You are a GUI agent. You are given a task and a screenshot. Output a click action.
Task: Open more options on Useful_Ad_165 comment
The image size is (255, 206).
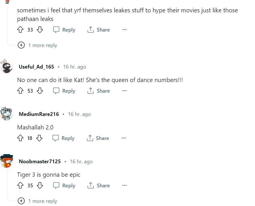tap(124, 91)
